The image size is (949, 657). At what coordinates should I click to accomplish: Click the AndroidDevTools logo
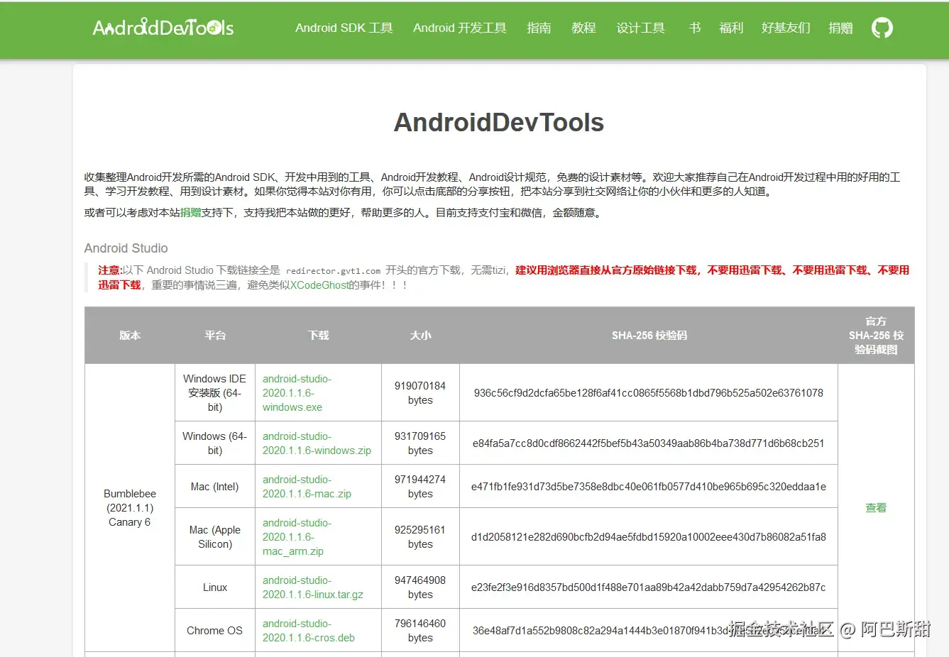[163, 28]
